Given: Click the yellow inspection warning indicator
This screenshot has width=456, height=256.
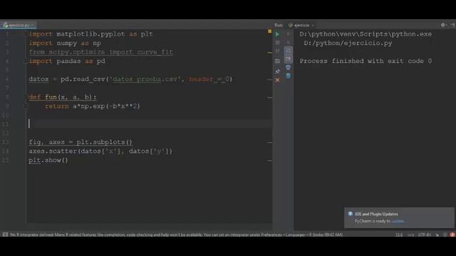Looking at the screenshot, I should point(269,31).
